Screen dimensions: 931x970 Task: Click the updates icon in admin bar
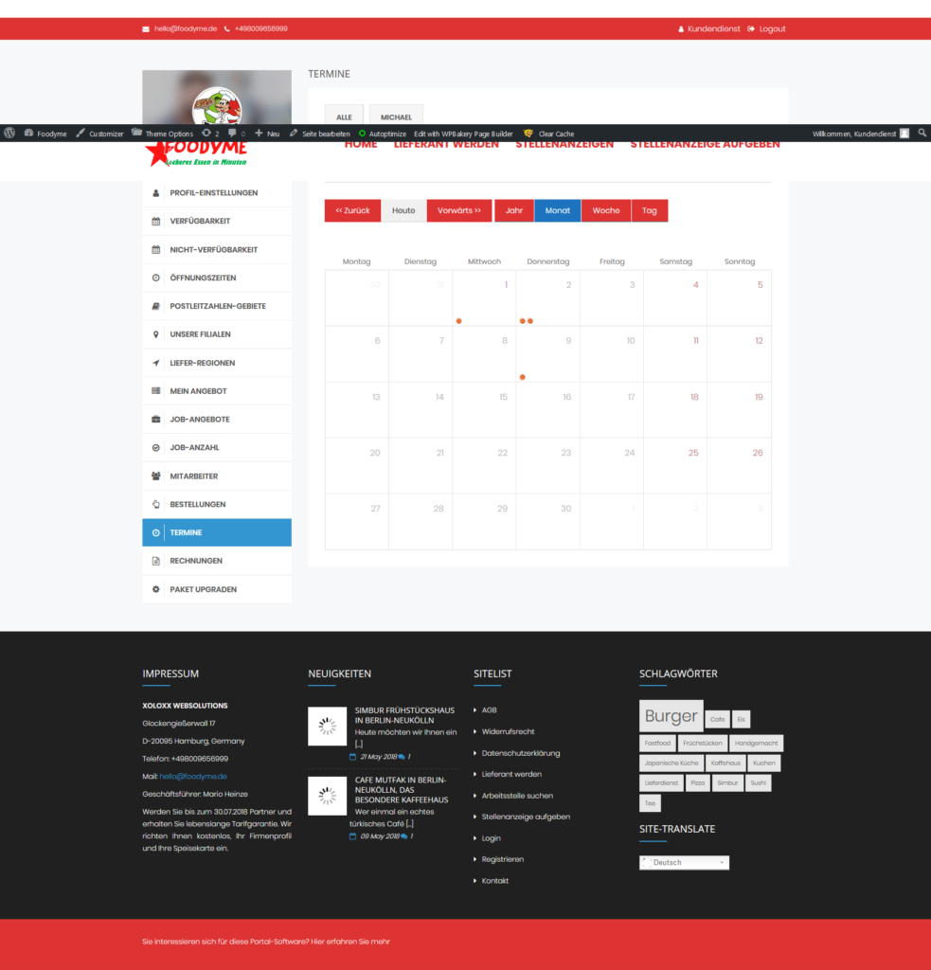coord(210,134)
